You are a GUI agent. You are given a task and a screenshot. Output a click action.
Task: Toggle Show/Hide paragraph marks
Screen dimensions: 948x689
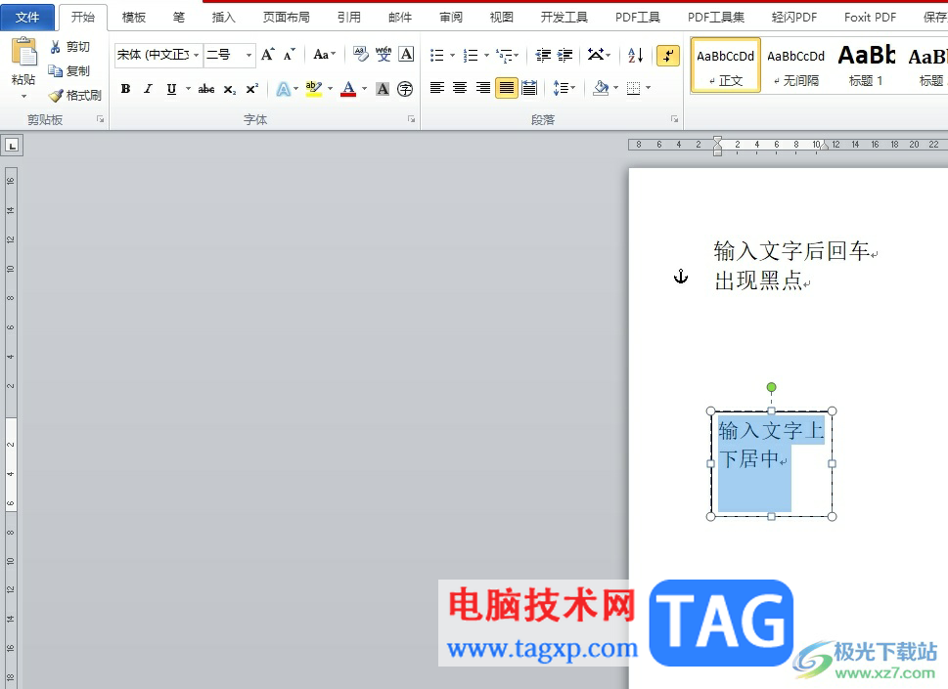point(667,56)
